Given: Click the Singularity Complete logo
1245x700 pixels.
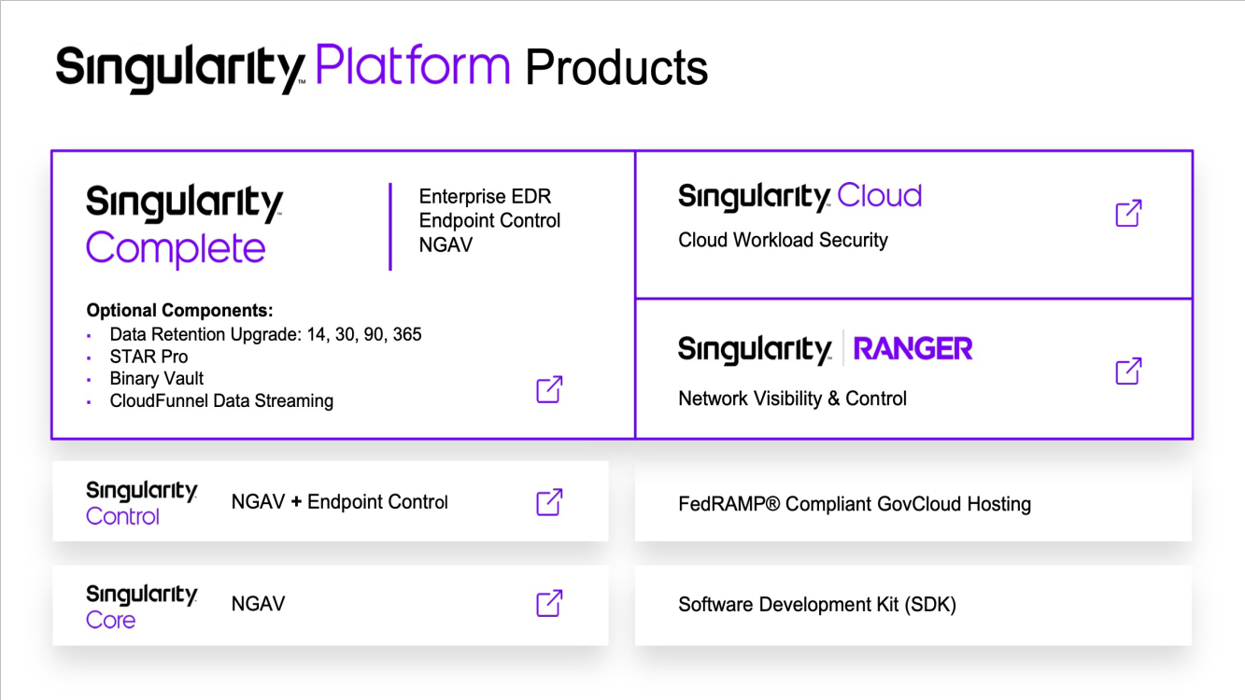Looking at the screenshot, I should 184,226.
